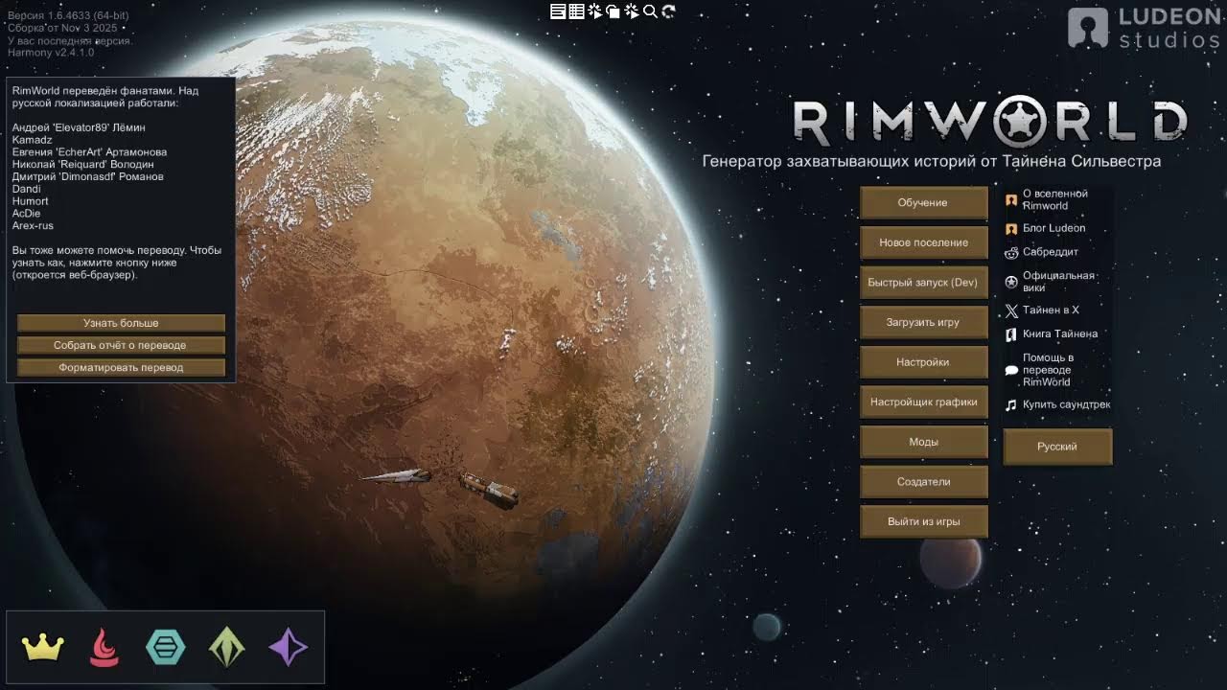Click text У вас последняя версия
The image size is (1227, 690).
(70, 41)
